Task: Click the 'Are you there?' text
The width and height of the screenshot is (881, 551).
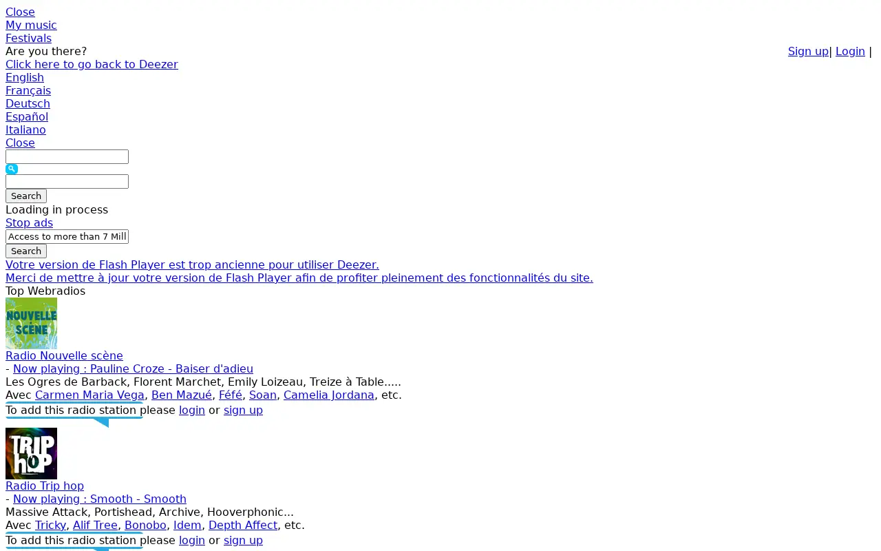Action: (x=46, y=51)
